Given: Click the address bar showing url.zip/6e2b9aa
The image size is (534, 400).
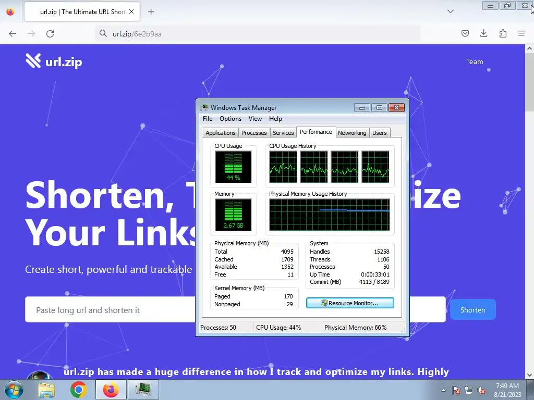Looking at the screenshot, I should pos(259,34).
